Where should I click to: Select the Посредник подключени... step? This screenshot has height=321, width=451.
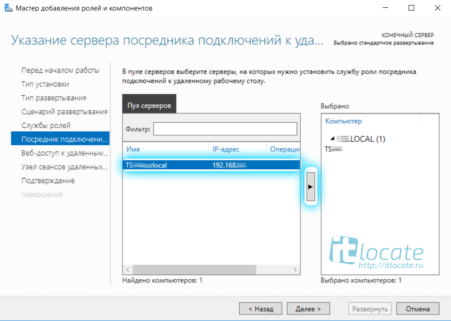pos(60,138)
